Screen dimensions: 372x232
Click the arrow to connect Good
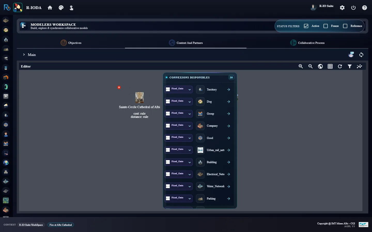click(229, 138)
